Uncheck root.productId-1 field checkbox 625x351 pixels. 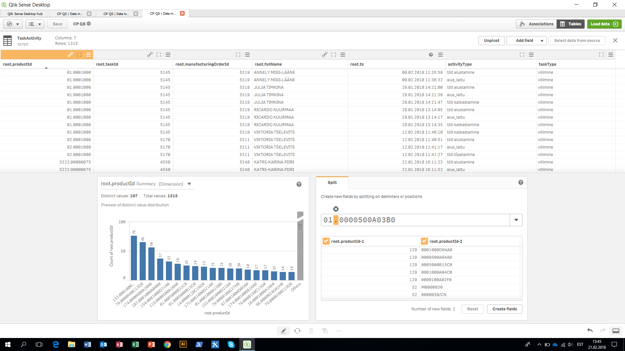(x=326, y=241)
